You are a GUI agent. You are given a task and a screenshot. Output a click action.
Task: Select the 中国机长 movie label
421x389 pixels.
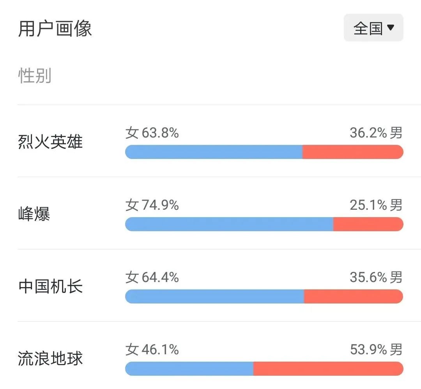[x=50, y=286]
